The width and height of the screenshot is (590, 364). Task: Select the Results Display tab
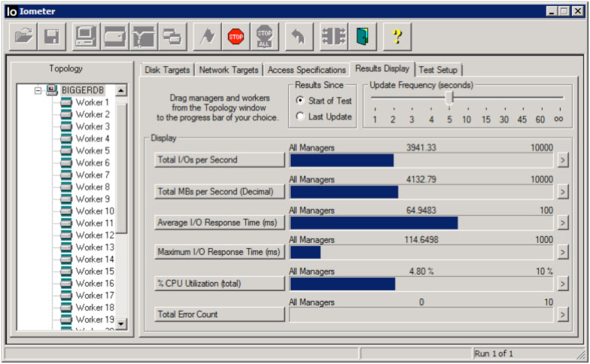(x=382, y=69)
